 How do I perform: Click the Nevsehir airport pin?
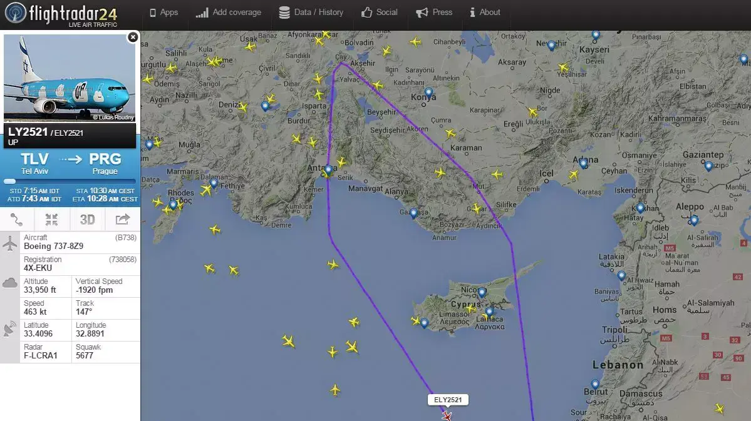point(552,46)
